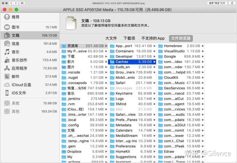Click the 其他 gear icon

tap(7, 111)
